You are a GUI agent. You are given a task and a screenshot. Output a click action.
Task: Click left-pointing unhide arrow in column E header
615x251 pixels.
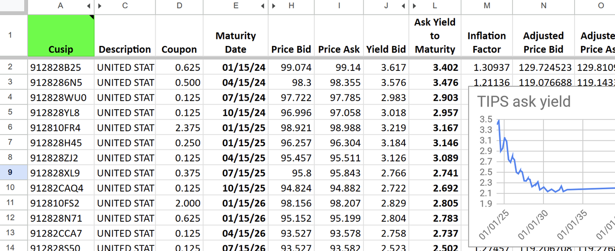click(263, 6)
